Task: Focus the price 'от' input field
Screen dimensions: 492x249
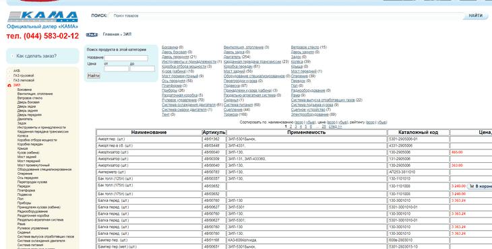Action: [x=117, y=69]
